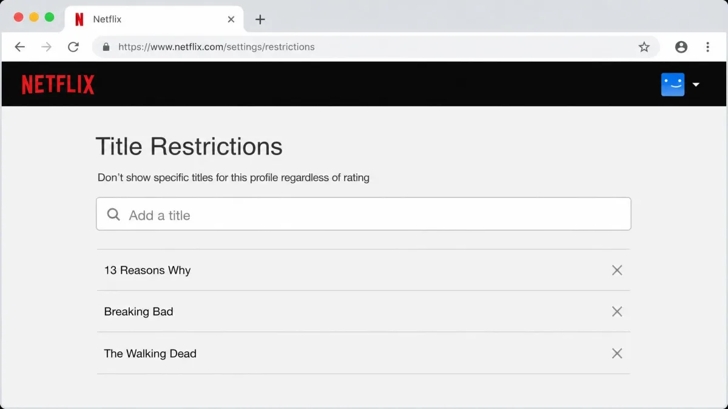Image resolution: width=728 pixels, height=409 pixels.
Task: Select the Breaking Bad title text
Action: click(x=138, y=311)
